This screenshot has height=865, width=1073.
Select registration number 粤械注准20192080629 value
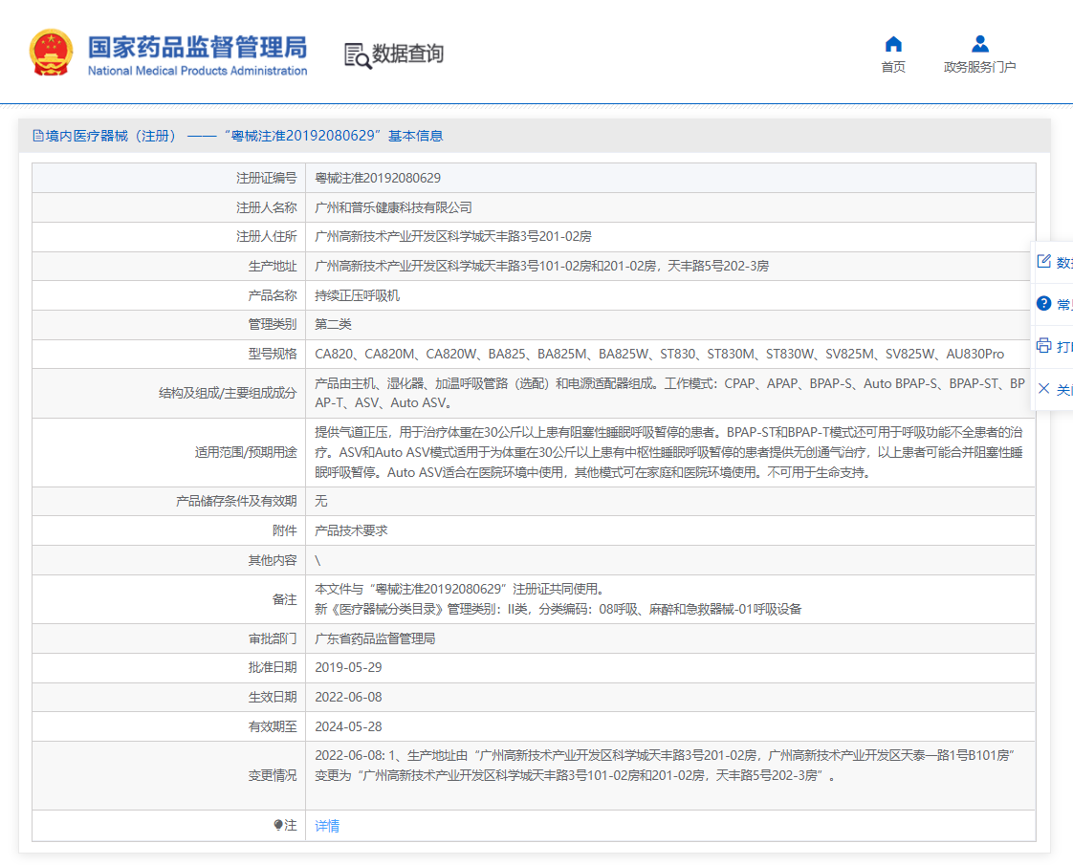pos(378,179)
